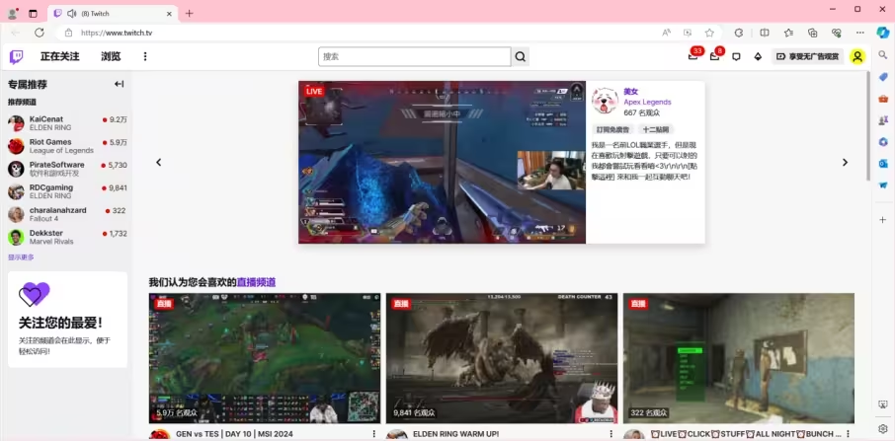Screen dimensions: 895x441
Task: Open the browser profile icon at top left
Action: tap(12, 13)
